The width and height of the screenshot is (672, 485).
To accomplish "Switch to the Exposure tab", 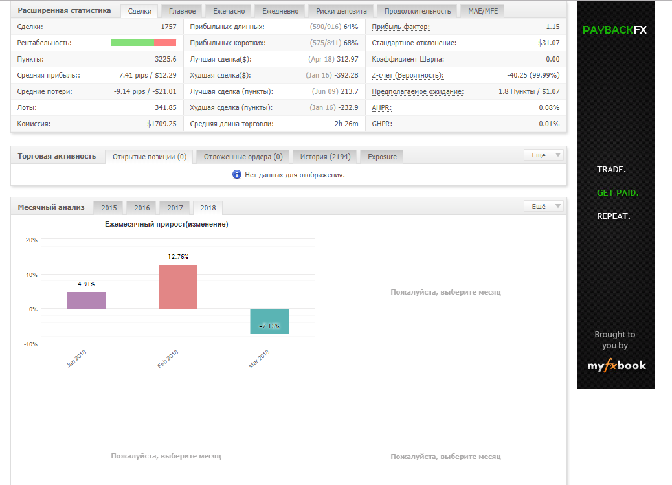I will [382, 157].
